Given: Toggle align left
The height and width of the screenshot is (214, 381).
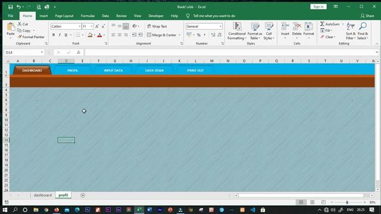Looking at the screenshot, I should pos(113,35).
